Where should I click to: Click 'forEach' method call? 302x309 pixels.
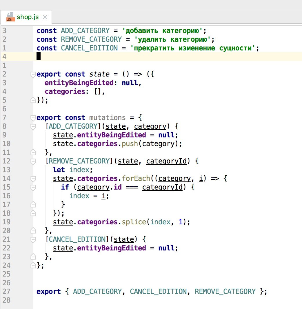pyautogui.click(x=136, y=179)
